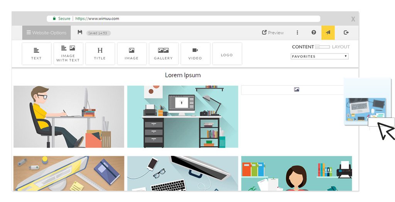
Task: Click the Saved 14:53 status badge
Action: coord(98,33)
